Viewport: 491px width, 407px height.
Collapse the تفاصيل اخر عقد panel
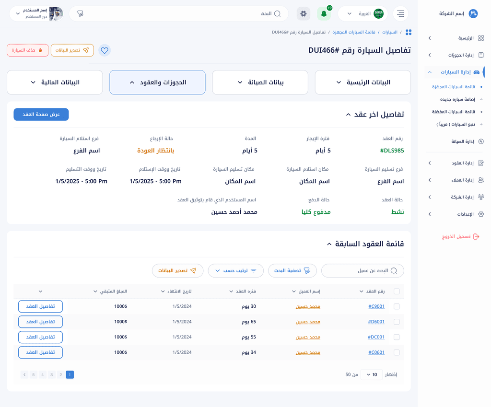pos(348,115)
